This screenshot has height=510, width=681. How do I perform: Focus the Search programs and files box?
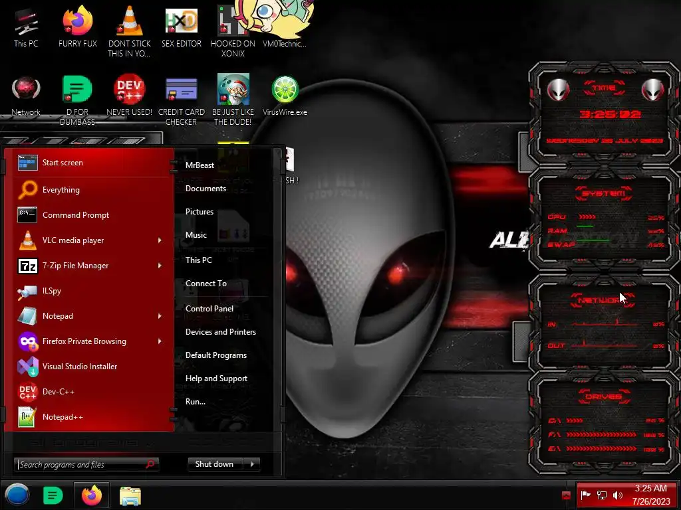point(86,464)
